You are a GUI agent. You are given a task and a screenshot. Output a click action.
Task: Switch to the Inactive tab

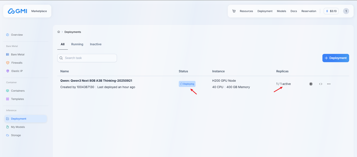click(96, 44)
